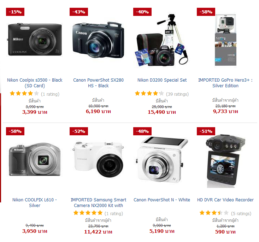
Task: Open the Canon PowerShot SX280 HS image
Action: 98,40
